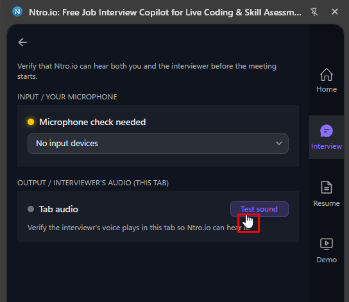Click the Test sound button
349x302 pixels.
(259, 209)
